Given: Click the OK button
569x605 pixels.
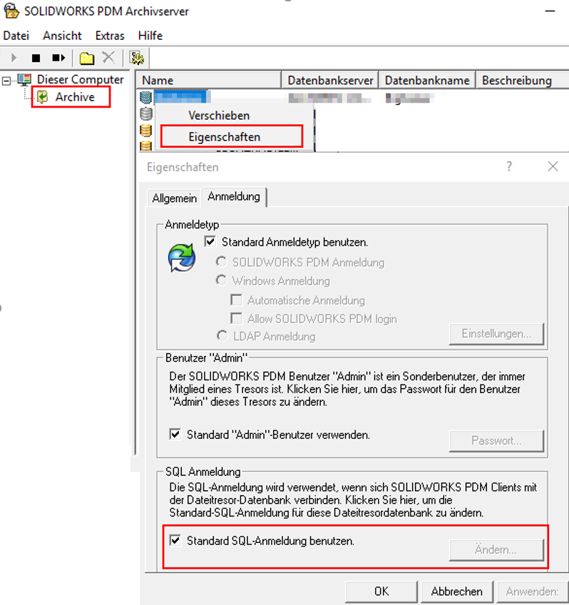Looking at the screenshot, I should 381,591.
